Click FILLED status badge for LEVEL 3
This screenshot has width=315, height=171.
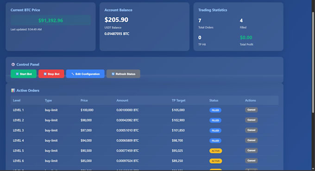pos(215,130)
